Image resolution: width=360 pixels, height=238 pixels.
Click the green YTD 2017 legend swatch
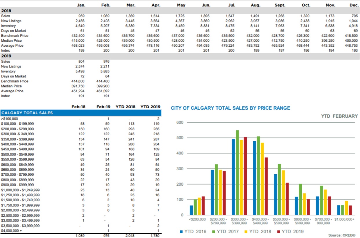tap(214, 232)
